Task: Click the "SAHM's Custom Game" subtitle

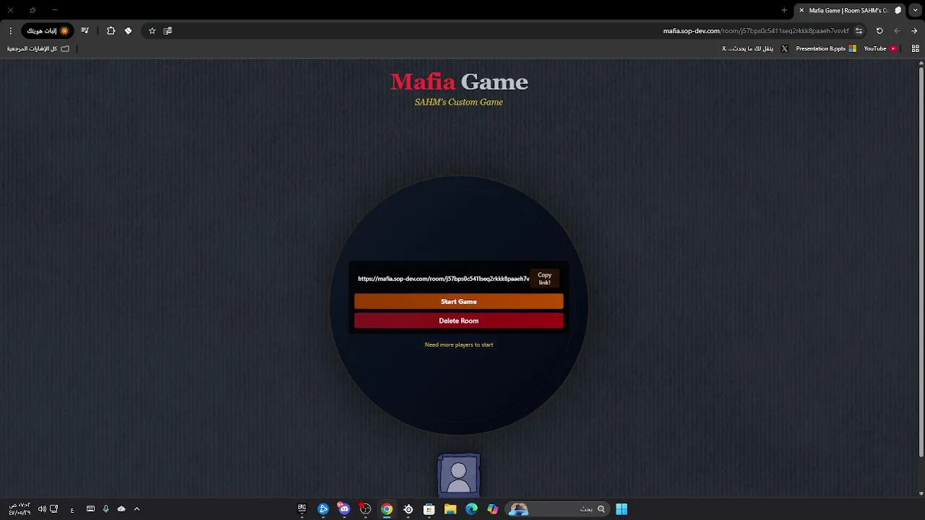Action: coord(459,102)
